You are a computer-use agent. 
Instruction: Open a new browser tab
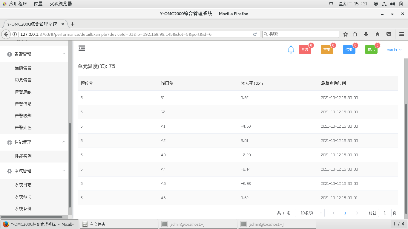72,24
